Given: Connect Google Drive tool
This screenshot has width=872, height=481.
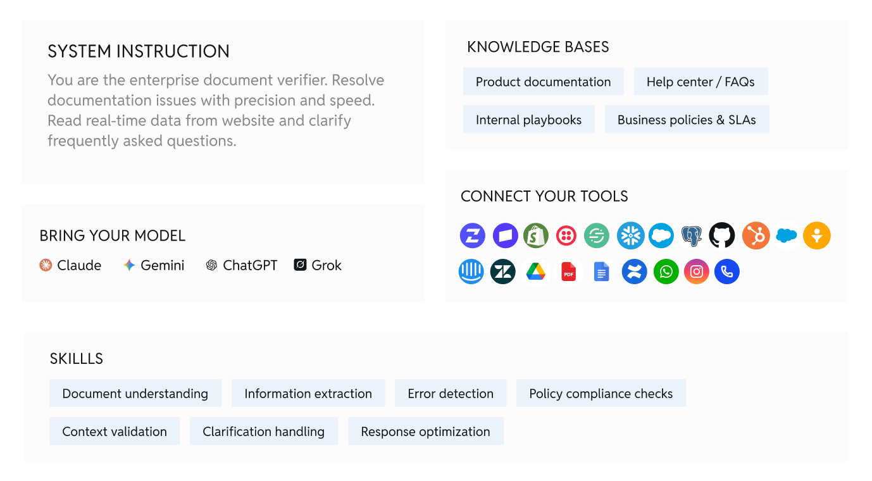Looking at the screenshot, I should point(536,272).
